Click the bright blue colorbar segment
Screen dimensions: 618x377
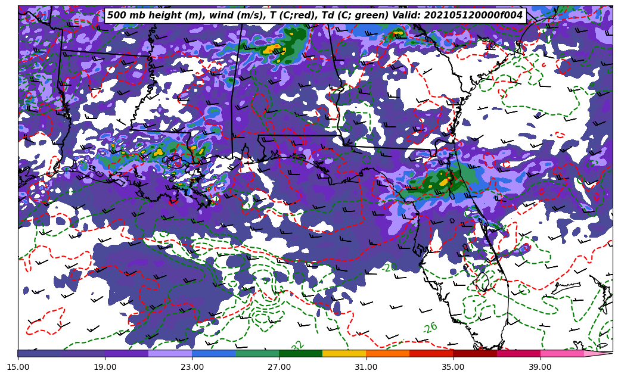pos(213,353)
